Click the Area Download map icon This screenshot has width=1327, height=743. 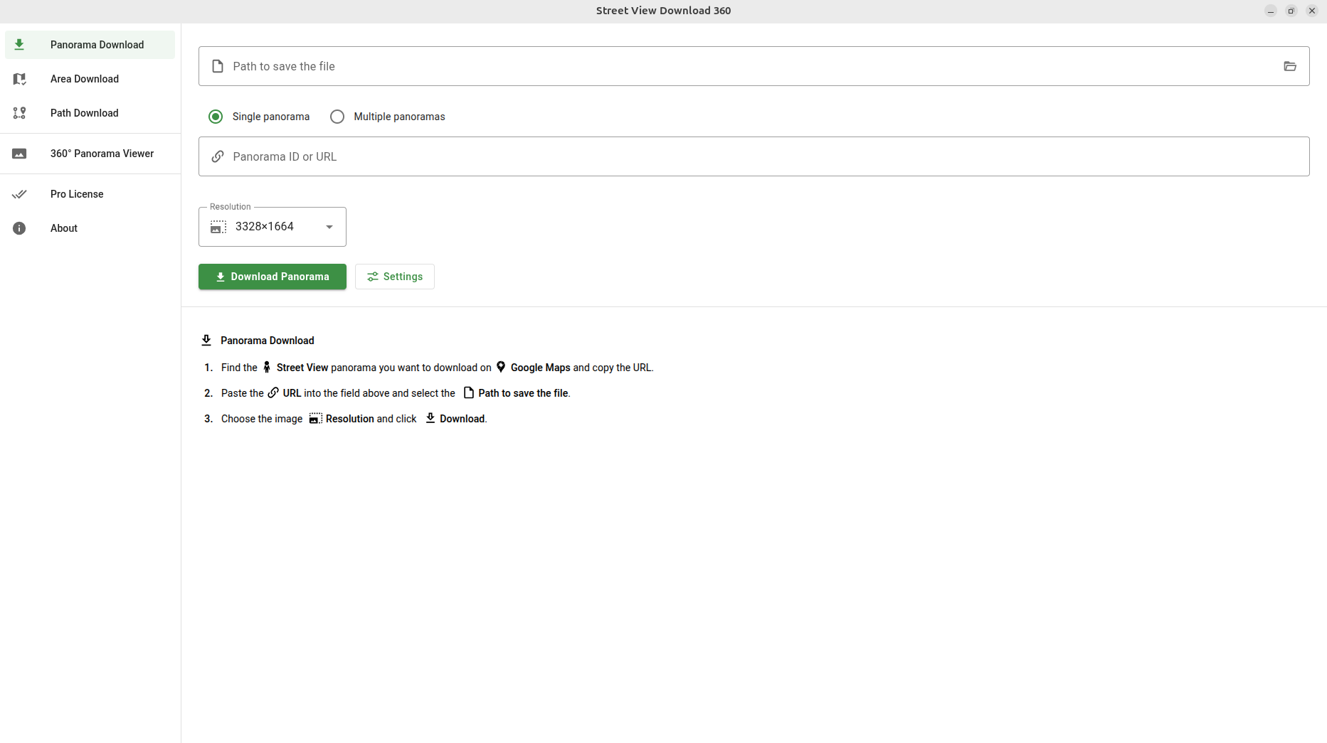(x=19, y=79)
